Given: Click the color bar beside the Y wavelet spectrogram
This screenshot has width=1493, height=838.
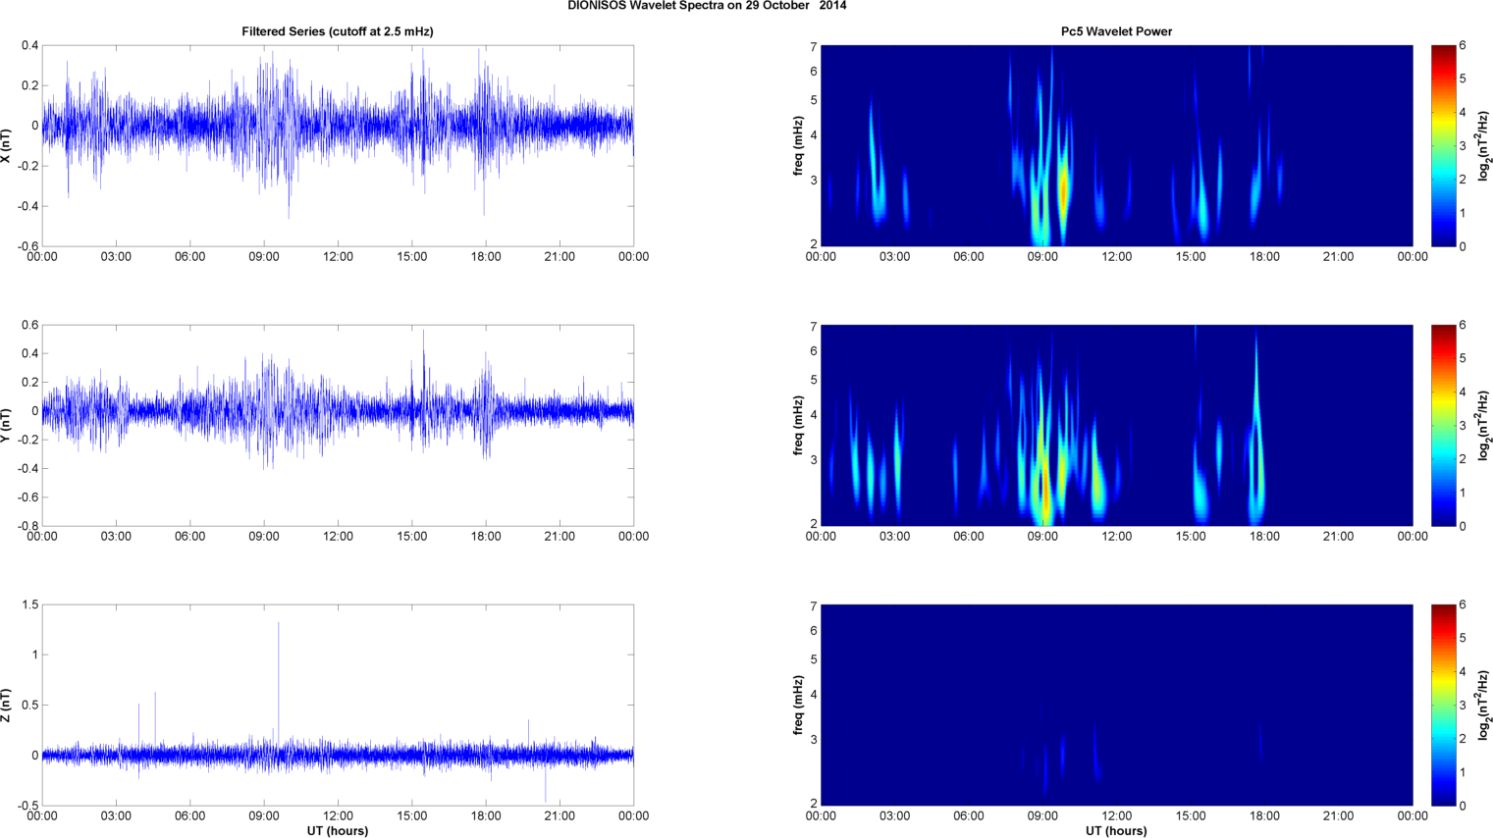Looking at the screenshot, I should [x=1443, y=425].
